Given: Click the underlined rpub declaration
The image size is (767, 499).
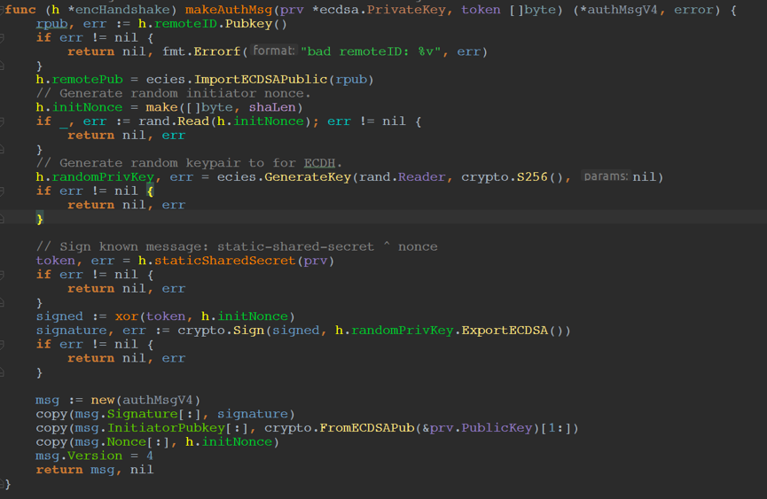Looking at the screenshot, I should pyautogui.click(x=51, y=23).
